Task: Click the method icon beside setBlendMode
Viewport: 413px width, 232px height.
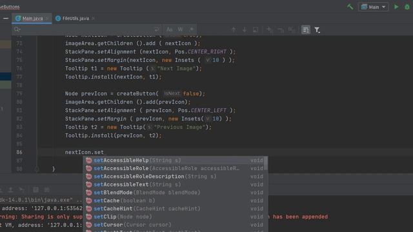Action: point(89,193)
